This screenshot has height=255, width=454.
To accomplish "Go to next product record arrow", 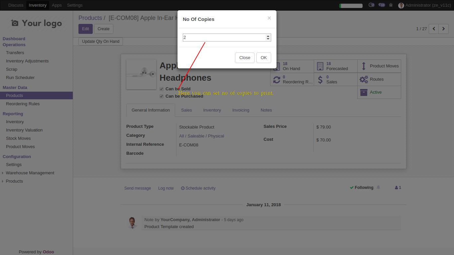I will 444,29.
